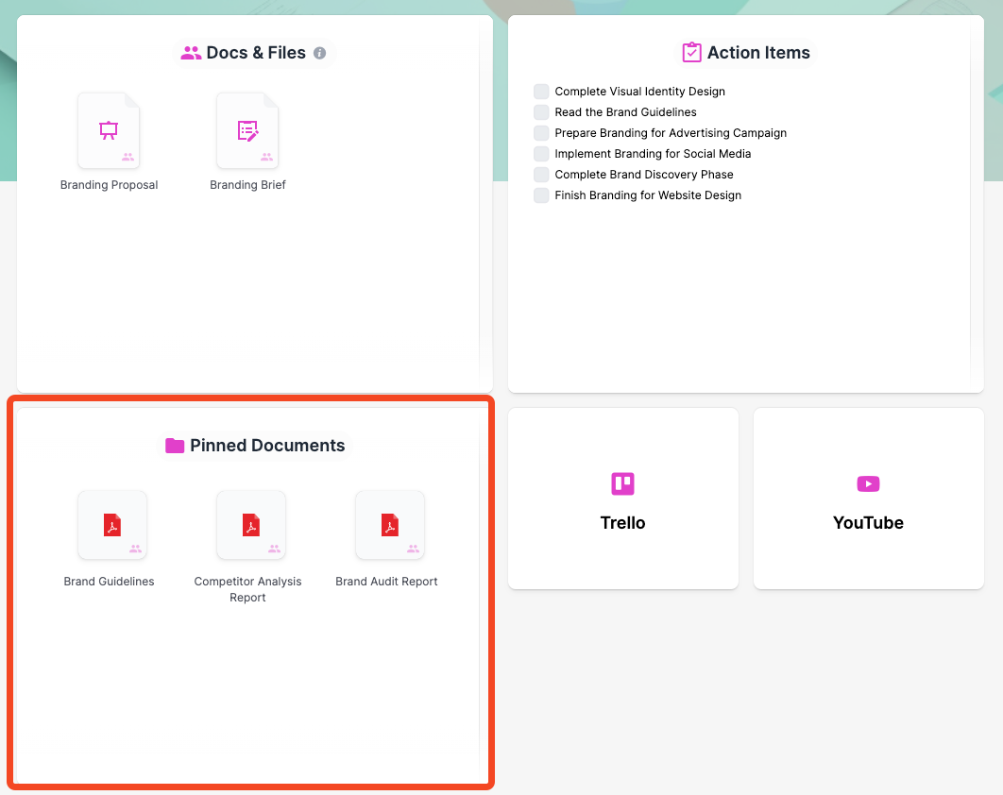Screen dimensions: 1003x795
Task: Click the people icon beside Docs & Files heading
Action: (x=191, y=53)
